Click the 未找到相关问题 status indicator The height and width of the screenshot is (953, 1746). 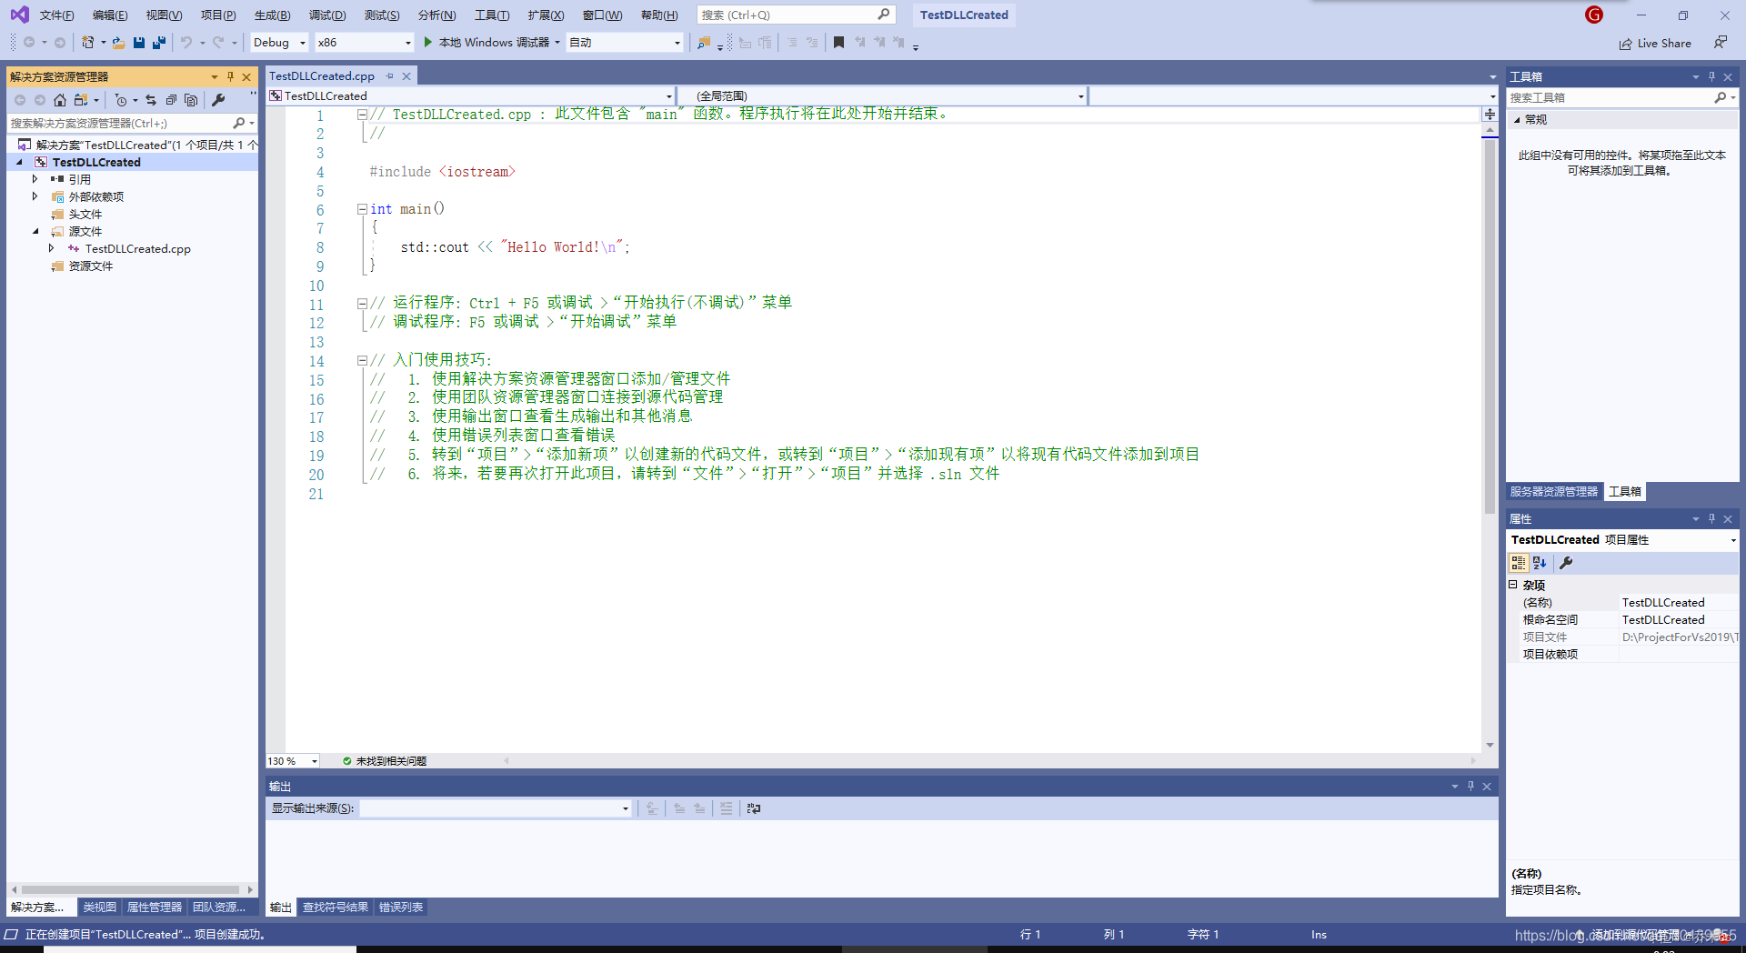(385, 761)
